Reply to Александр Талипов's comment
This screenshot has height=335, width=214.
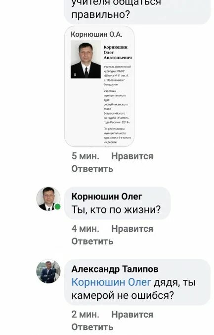pos(92,328)
